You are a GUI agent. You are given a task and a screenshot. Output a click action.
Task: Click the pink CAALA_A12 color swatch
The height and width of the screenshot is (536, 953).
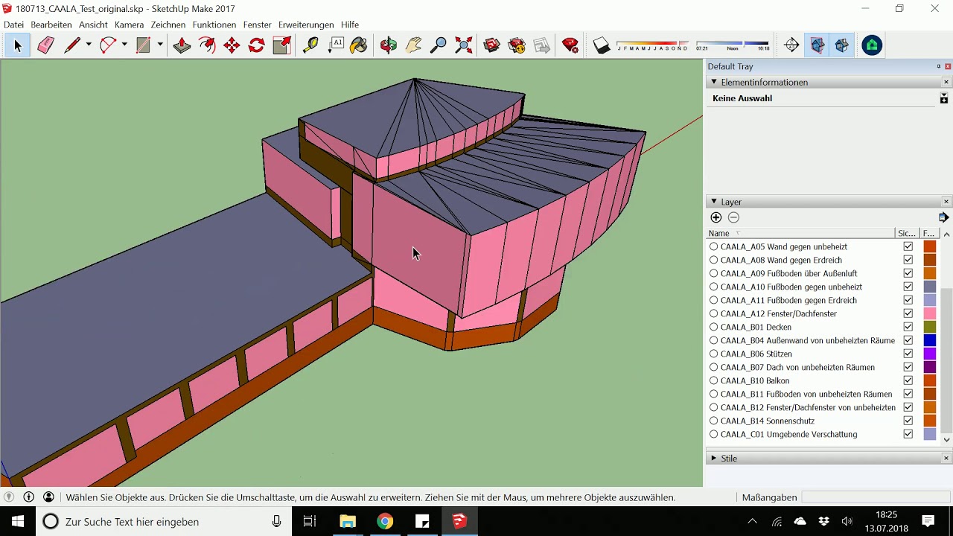929,313
